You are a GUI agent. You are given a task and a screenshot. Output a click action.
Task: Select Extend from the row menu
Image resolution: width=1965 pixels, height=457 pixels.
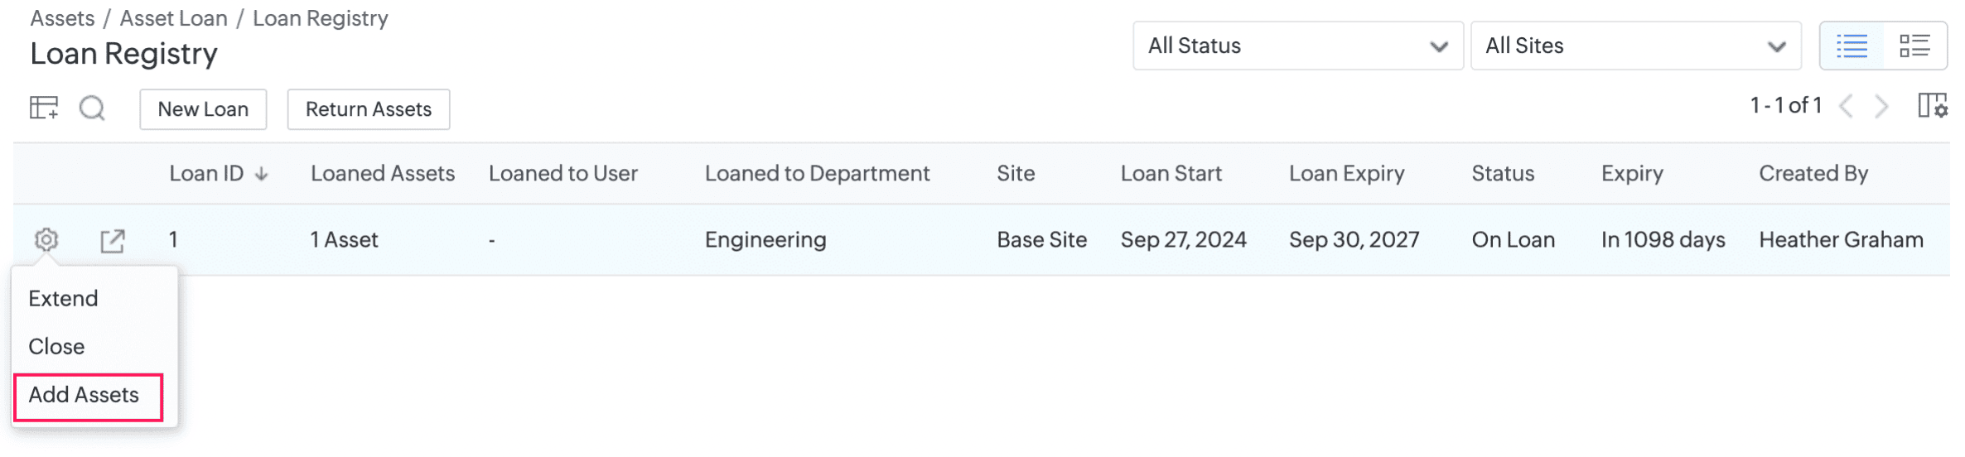click(63, 298)
